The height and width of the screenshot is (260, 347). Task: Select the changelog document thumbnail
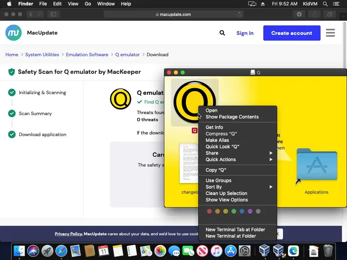tap(188, 163)
